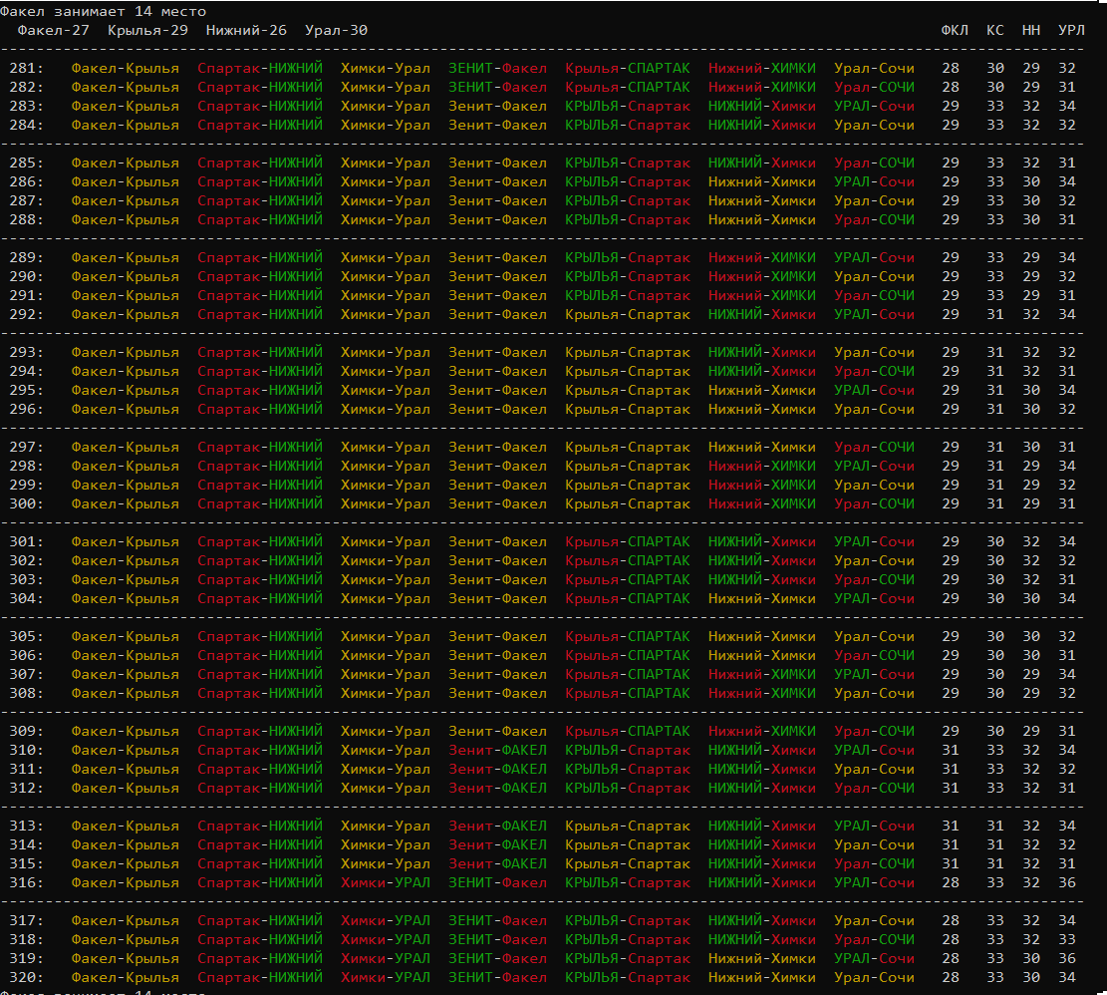Click 'Урал-СОЧИ' in row 285
The image size is (1107, 995).
pos(874,164)
